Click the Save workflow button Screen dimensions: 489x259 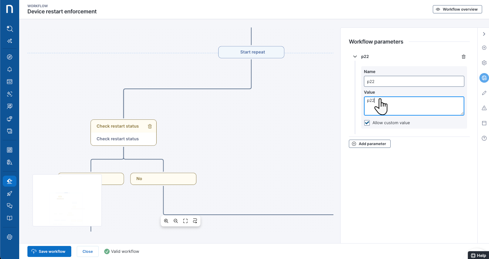(49, 251)
